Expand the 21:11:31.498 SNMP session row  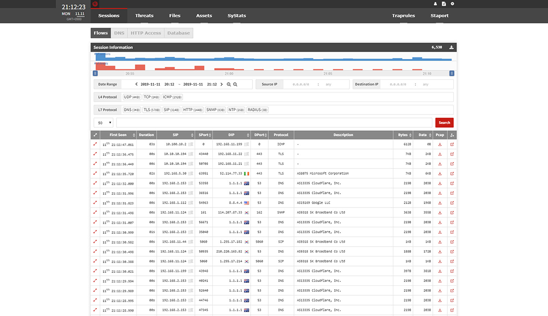[x=95, y=212]
